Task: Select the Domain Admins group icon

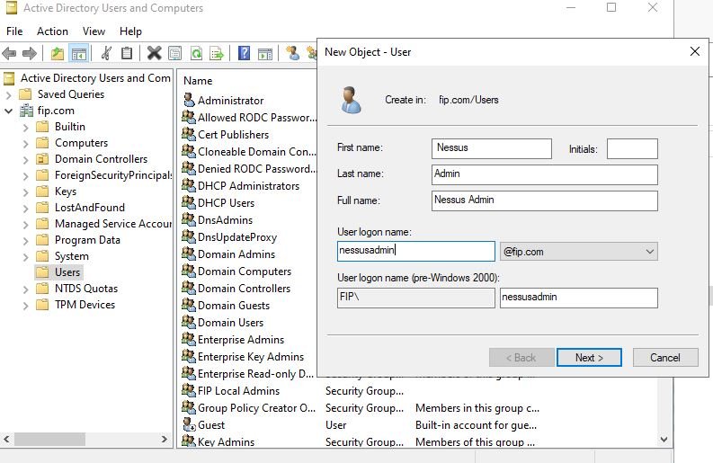Action: tap(188, 254)
